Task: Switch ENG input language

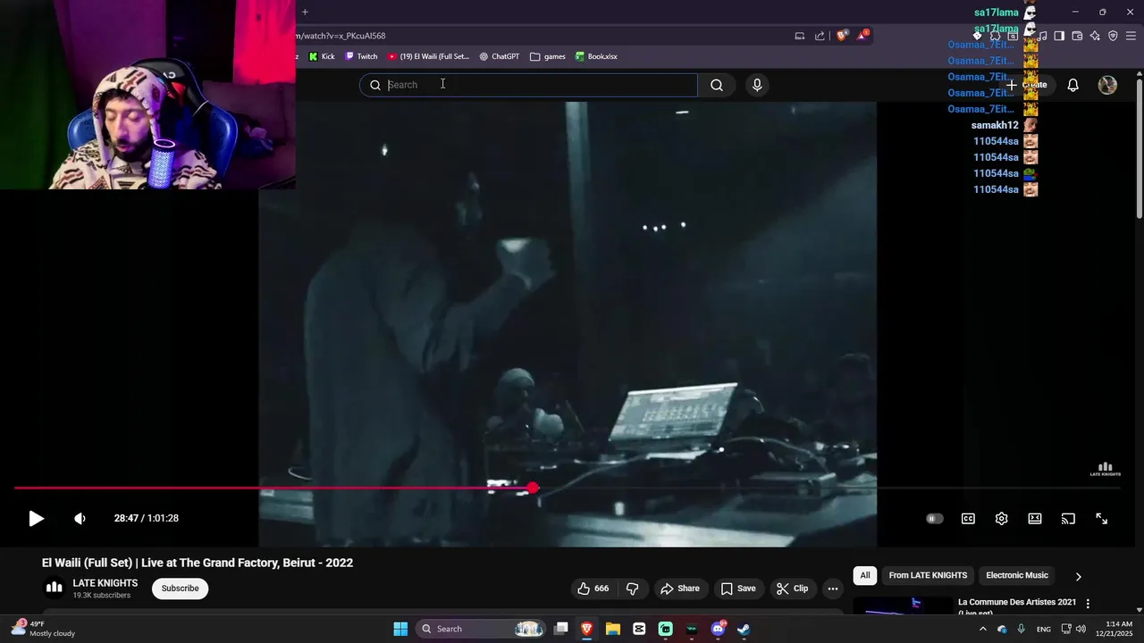Action: 1043,630
